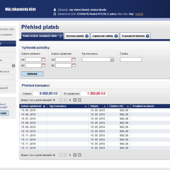
Task: Click the Vyhledat button
Action: click(x=32, y=74)
